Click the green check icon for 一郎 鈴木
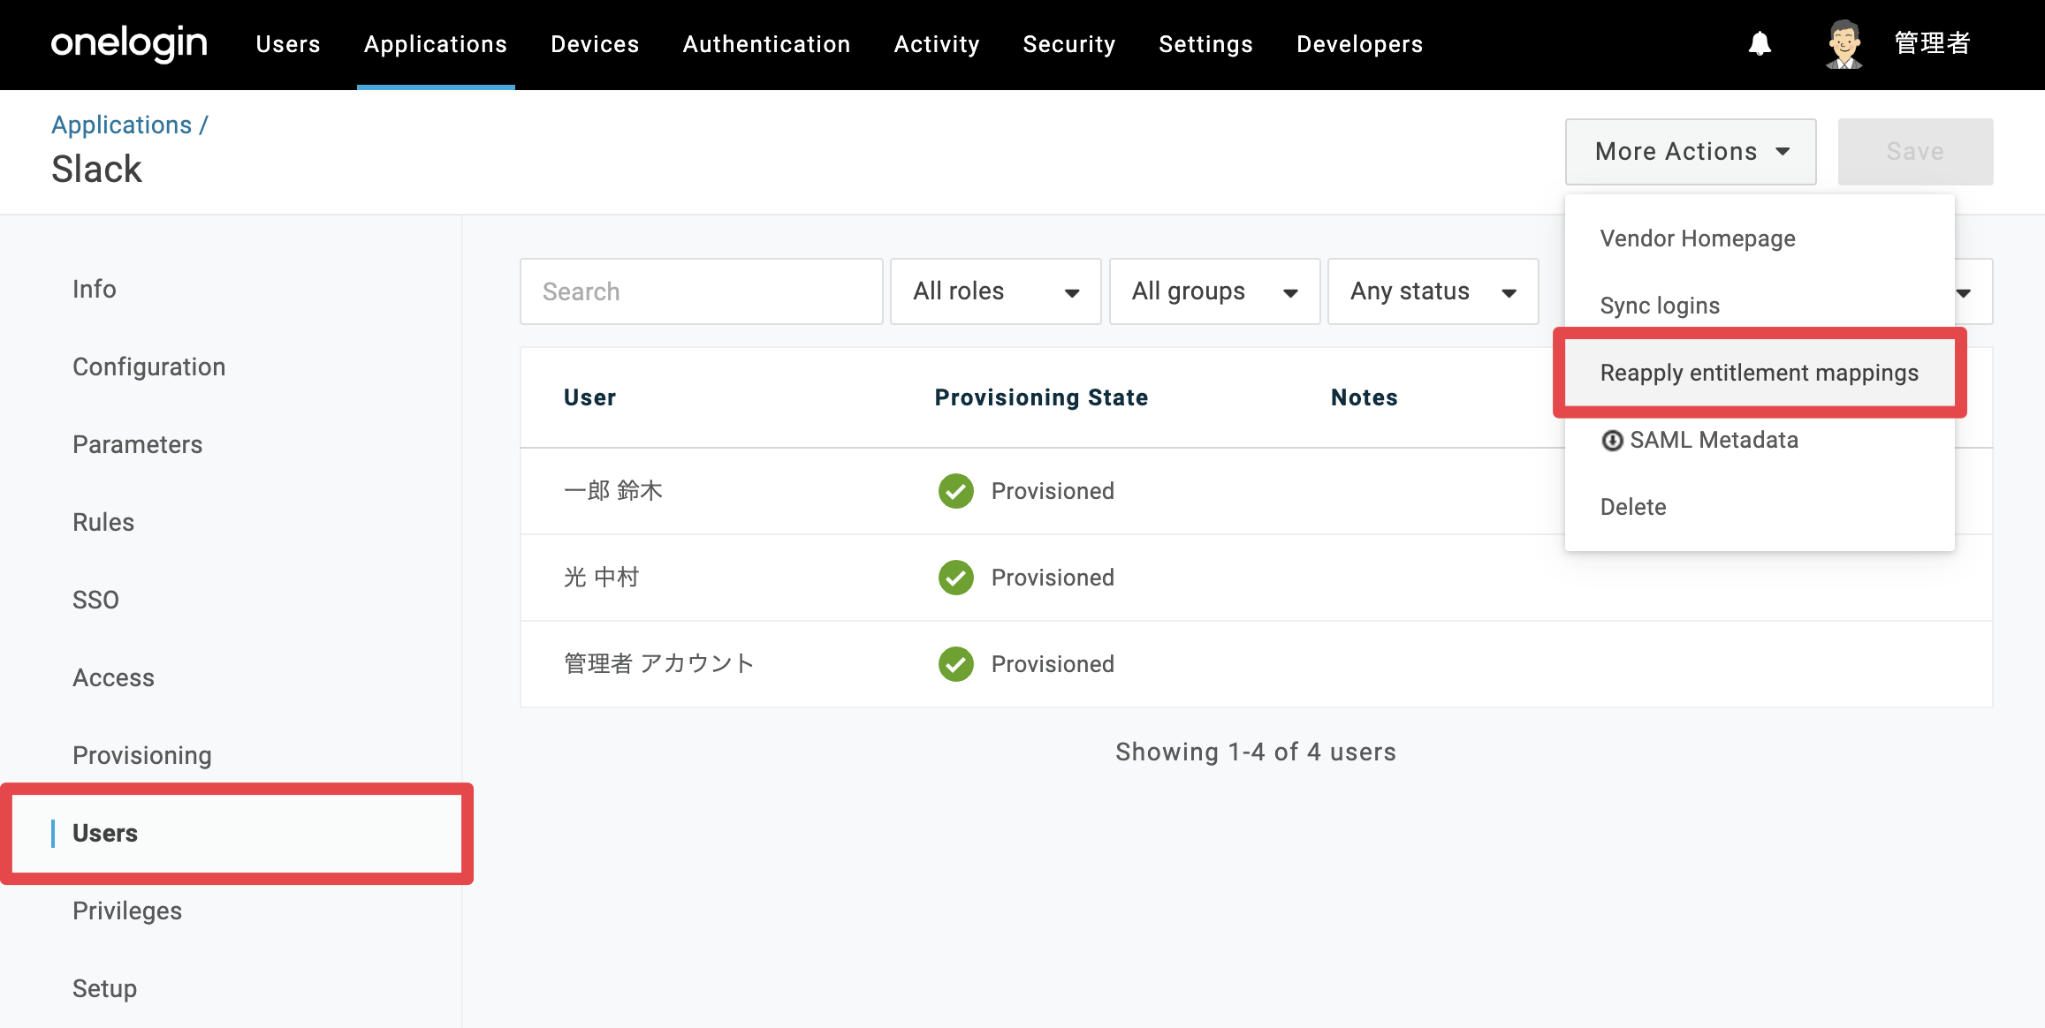The image size is (2045, 1028). [x=956, y=491]
